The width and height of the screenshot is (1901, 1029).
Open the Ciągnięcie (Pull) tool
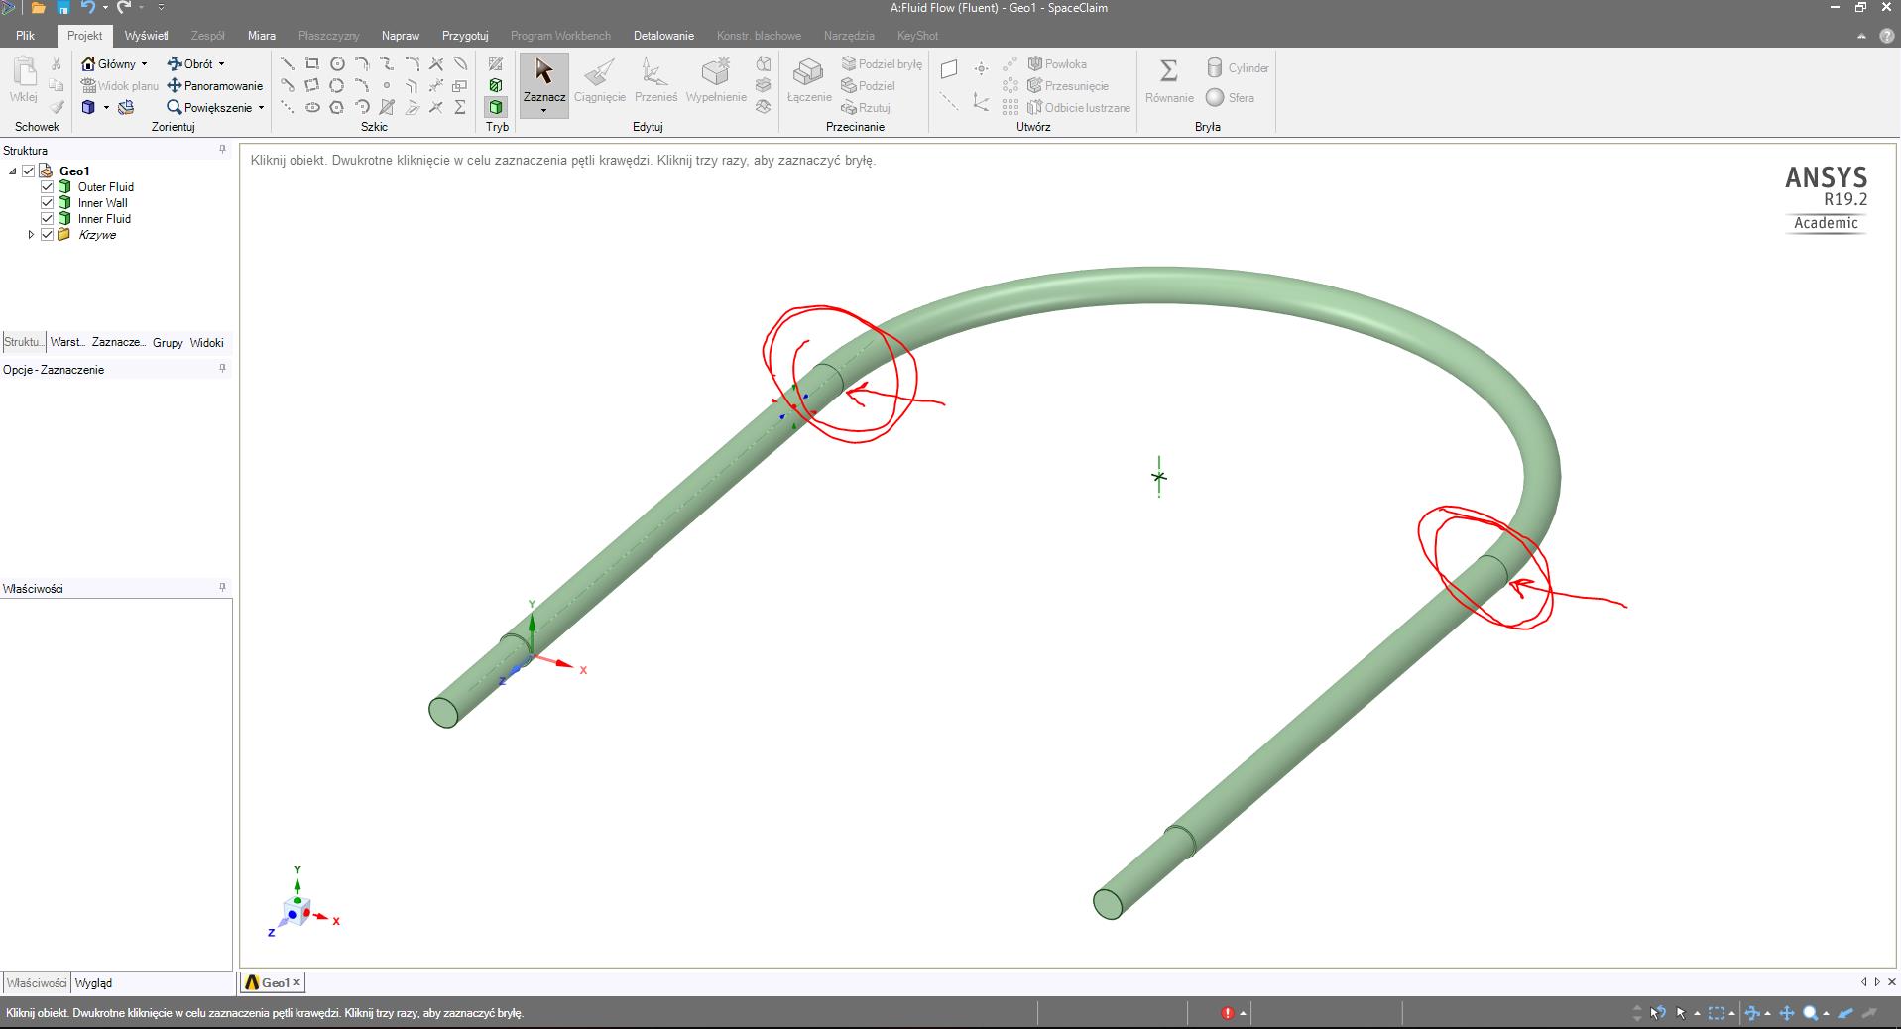click(x=601, y=82)
